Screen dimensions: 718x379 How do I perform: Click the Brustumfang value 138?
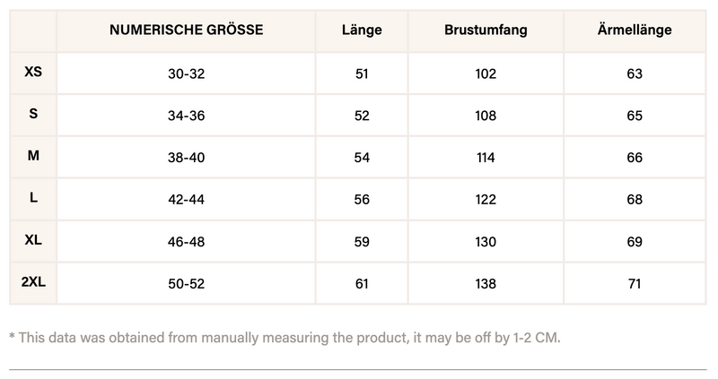point(486,284)
